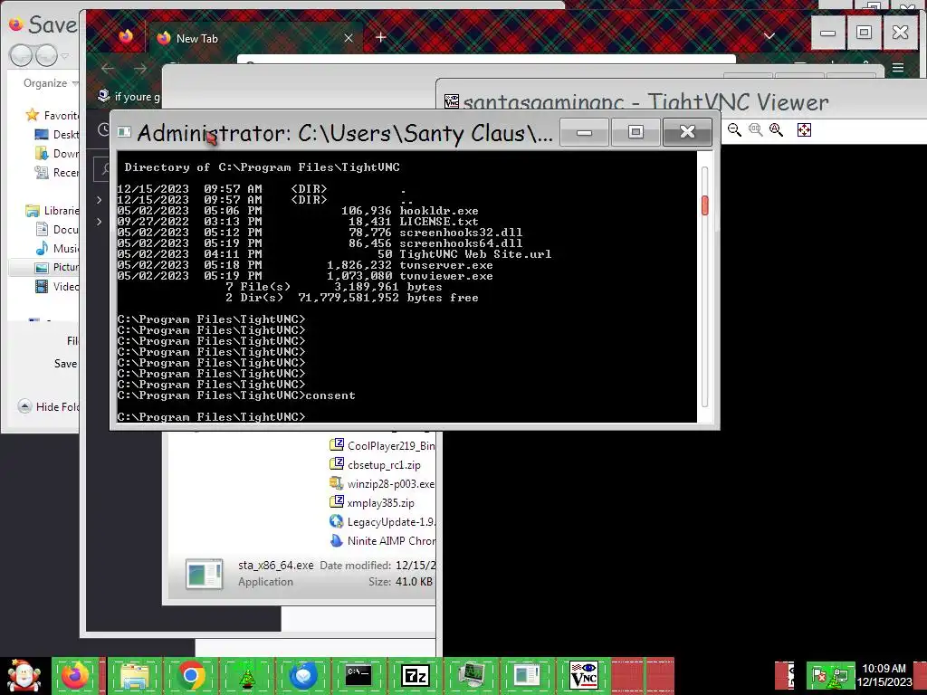This screenshot has width=927, height=695.
Task: Click the Firefox back arrow
Action: (x=108, y=69)
